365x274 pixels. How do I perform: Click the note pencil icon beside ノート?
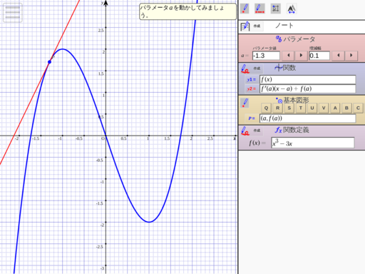point(245,26)
